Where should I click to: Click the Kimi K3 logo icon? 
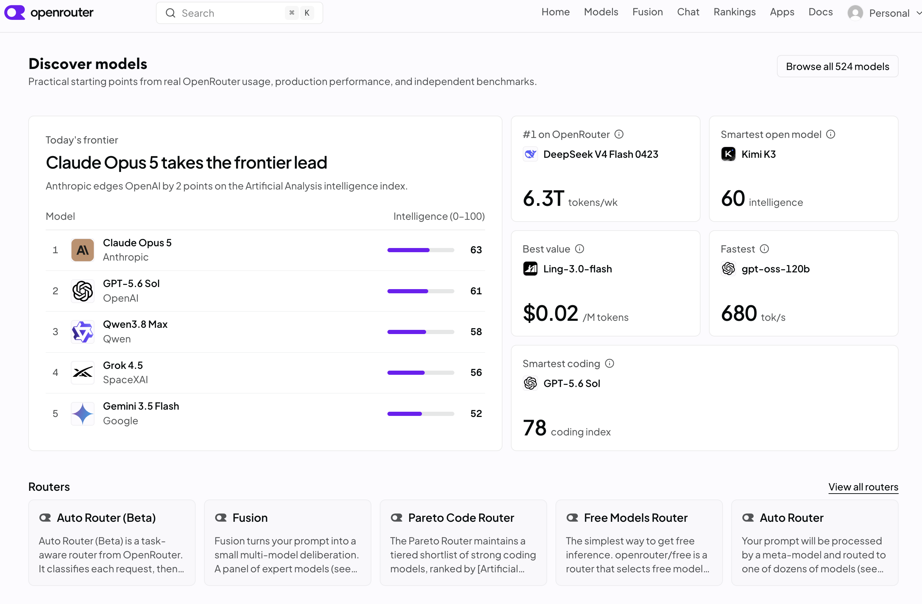click(x=728, y=154)
